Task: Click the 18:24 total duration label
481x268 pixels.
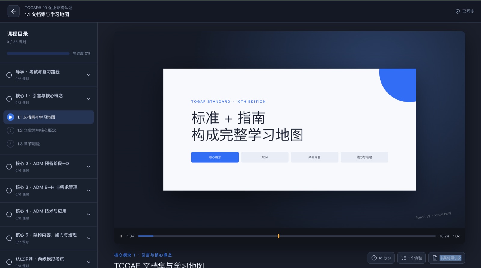Action: click(444, 236)
